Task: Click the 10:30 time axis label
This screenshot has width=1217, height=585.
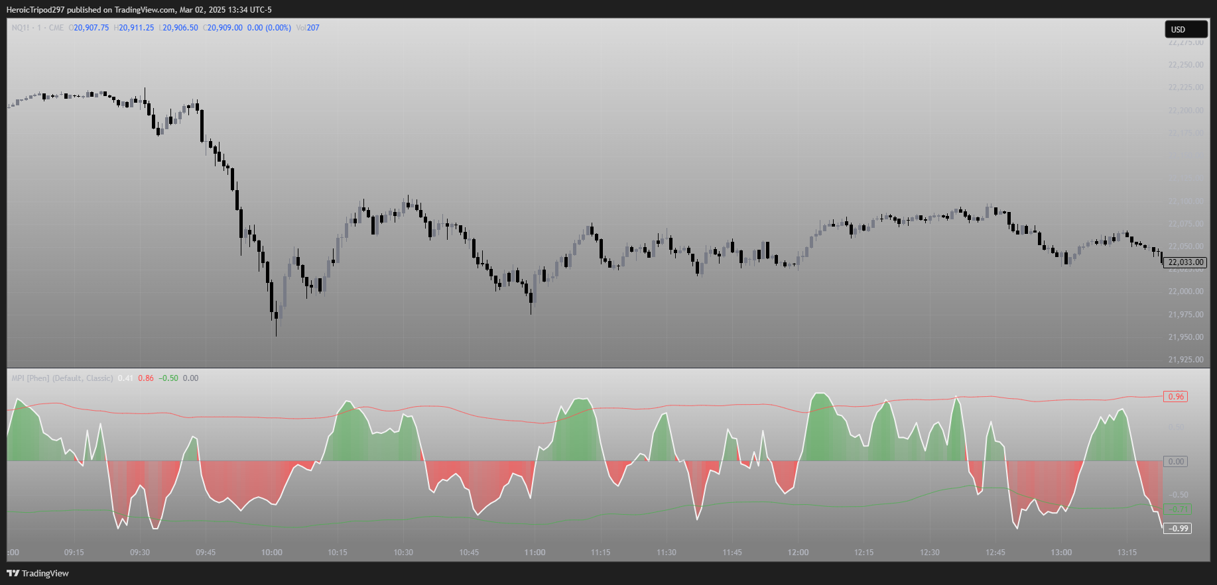Action: click(403, 553)
